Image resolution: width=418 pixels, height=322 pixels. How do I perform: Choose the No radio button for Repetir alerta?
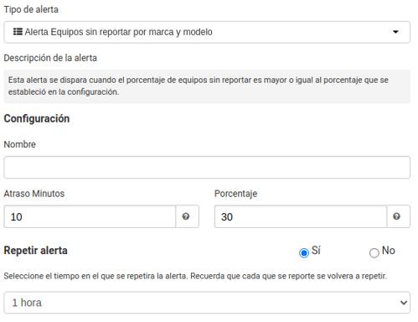[x=374, y=253]
